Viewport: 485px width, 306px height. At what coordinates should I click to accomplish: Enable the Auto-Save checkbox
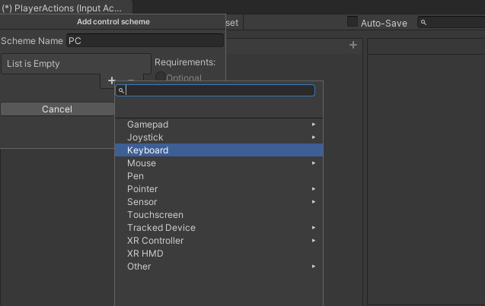353,22
